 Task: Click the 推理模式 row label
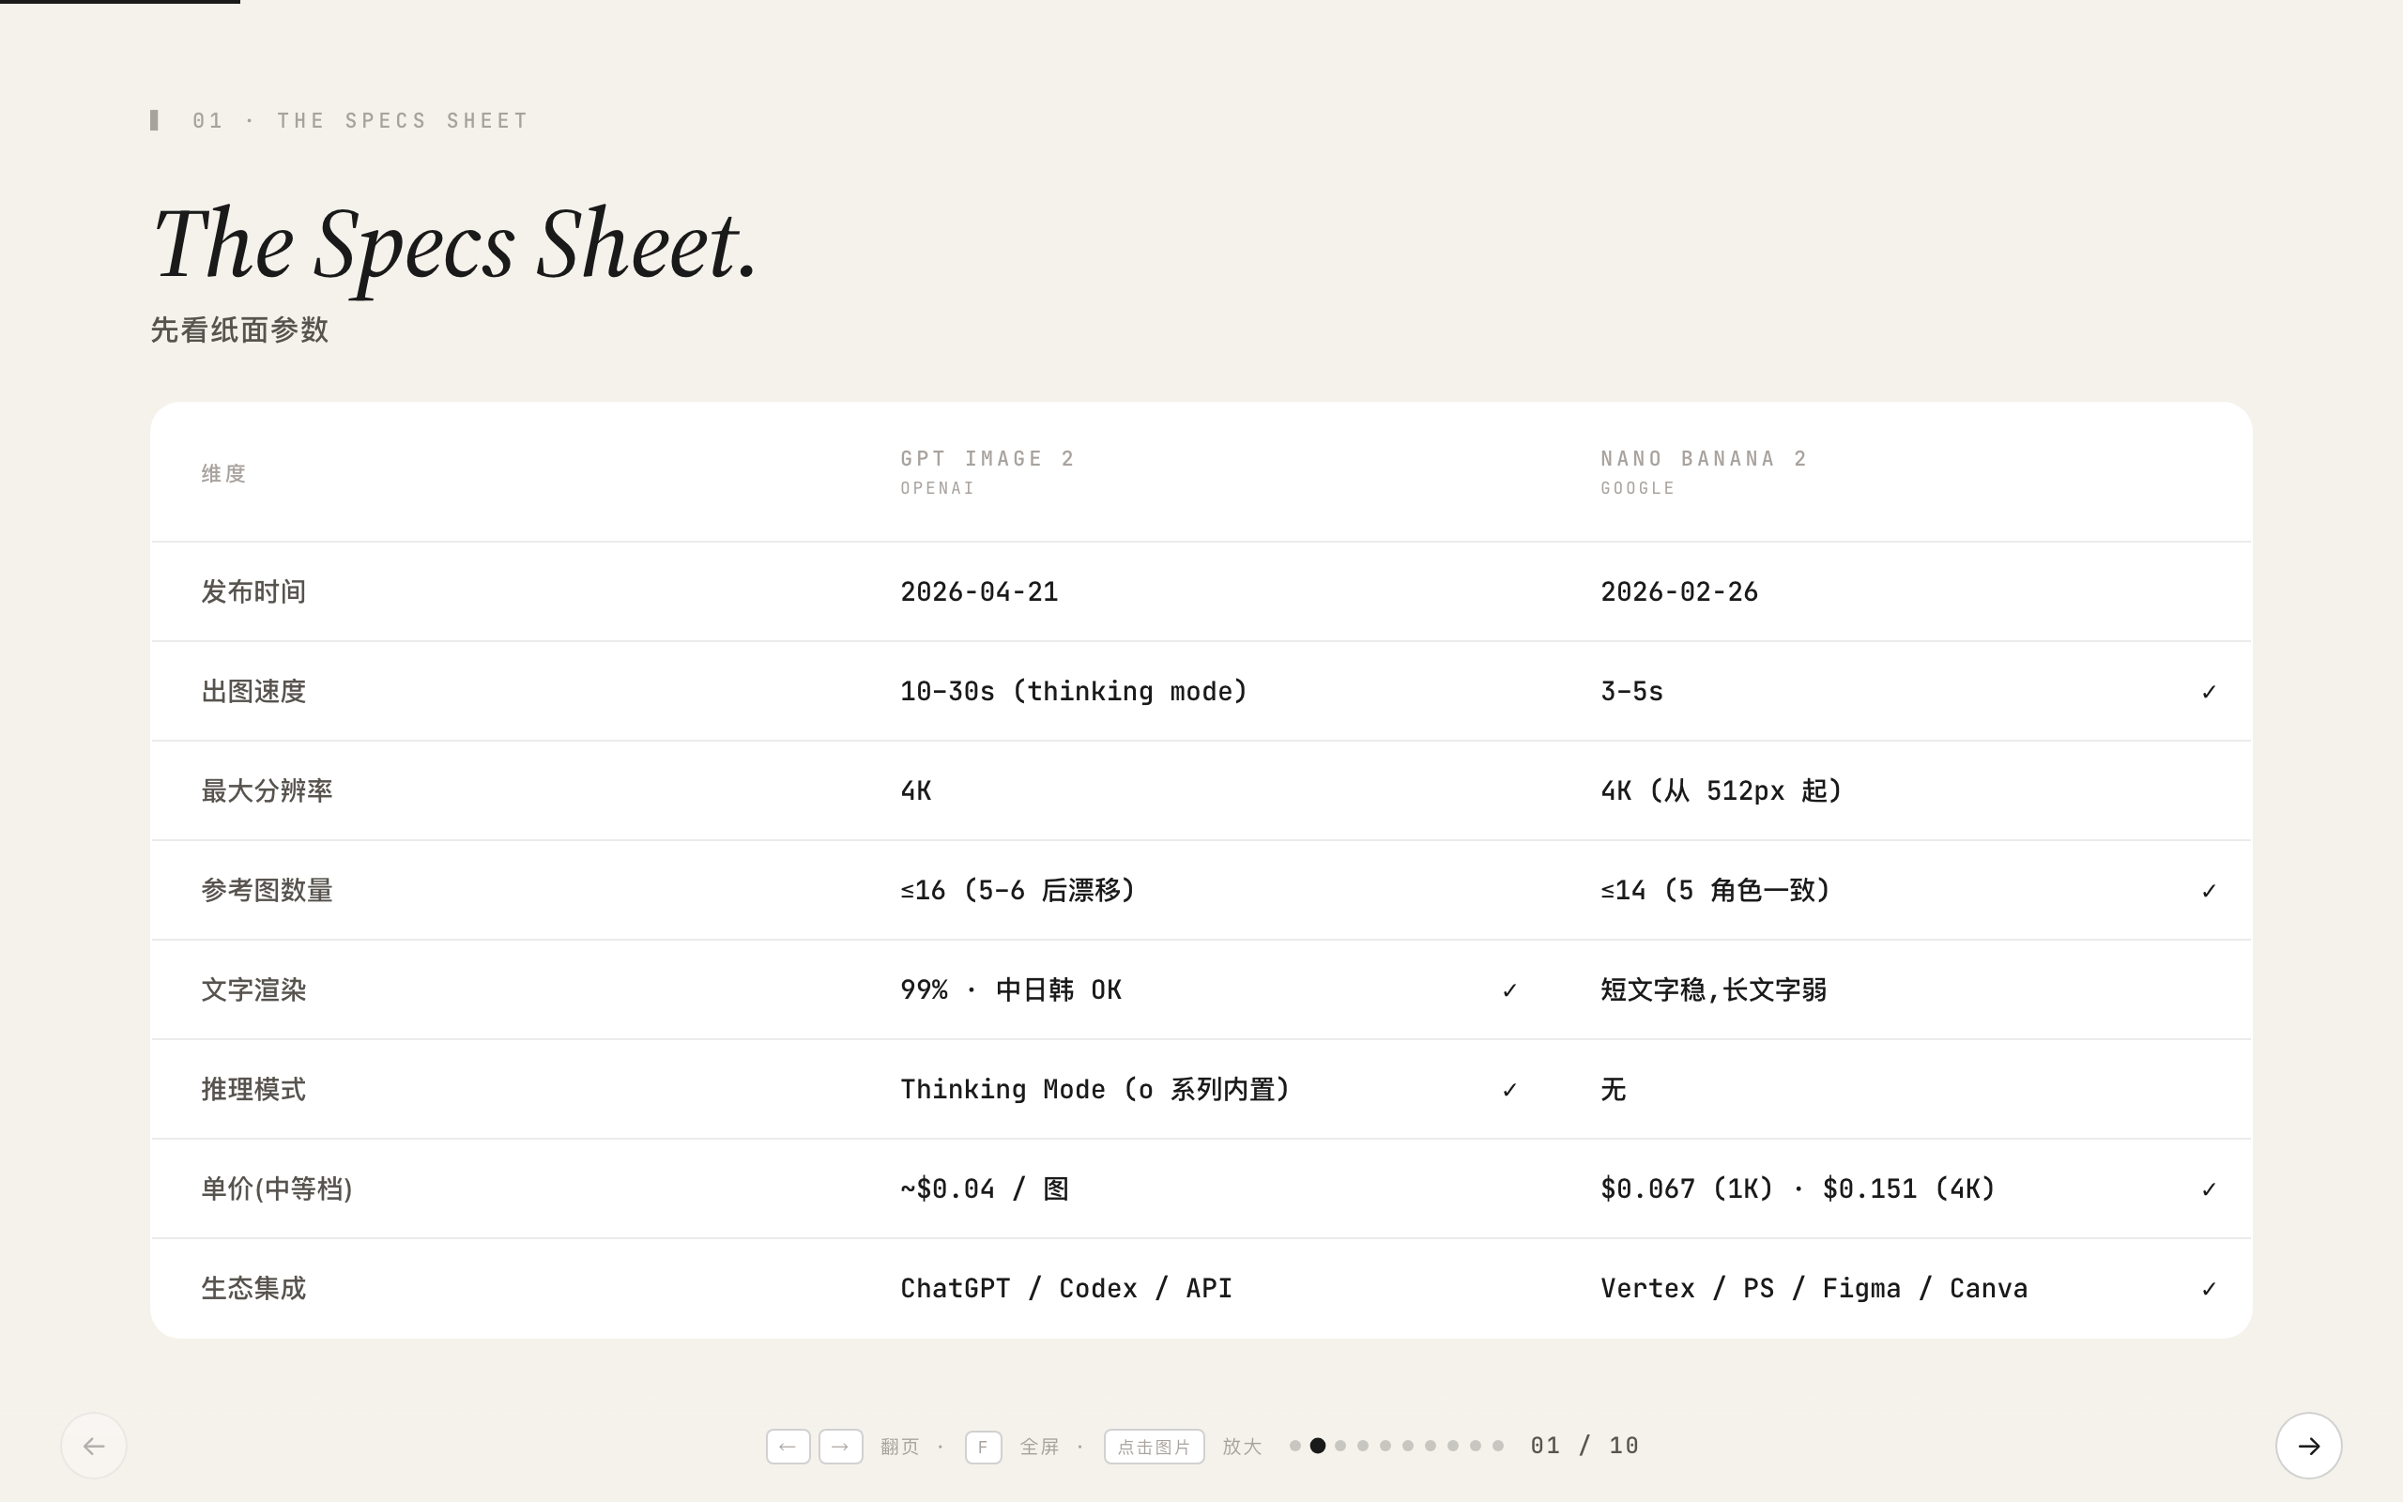pyautogui.click(x=253, y=1089)
